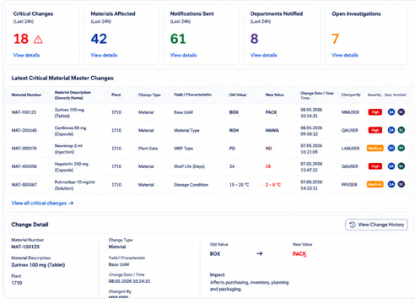Image resolution: width=415 pixels, height=304 pixels.
Task: Click the Materials Affected count 42
Action: tap(99, 39)
